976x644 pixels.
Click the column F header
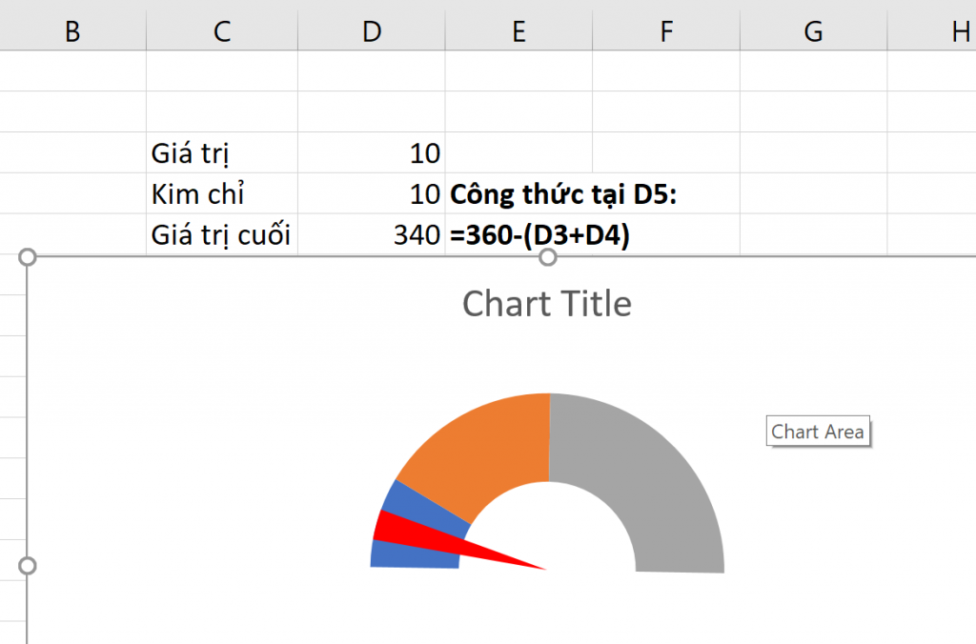coord(666,31)
